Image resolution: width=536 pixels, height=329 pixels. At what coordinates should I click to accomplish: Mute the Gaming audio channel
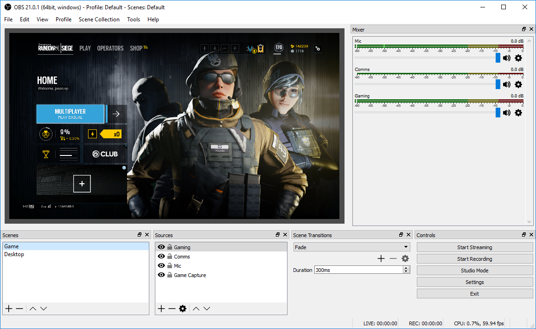507,113
